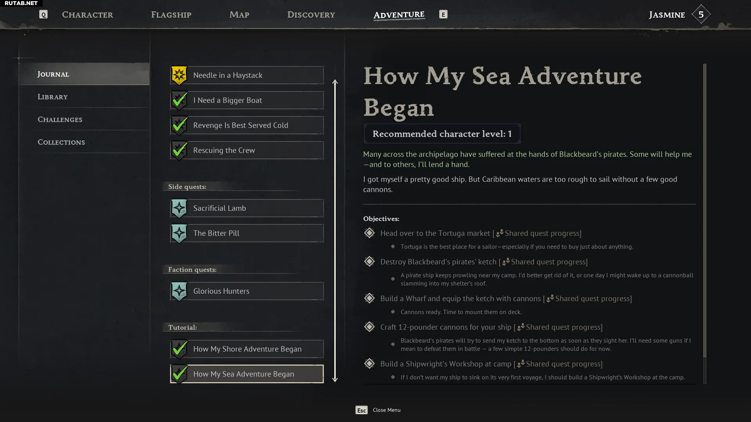751x422 pixels.
Task: Click the Esc key icon at bottom
Action: coord(361,410)
